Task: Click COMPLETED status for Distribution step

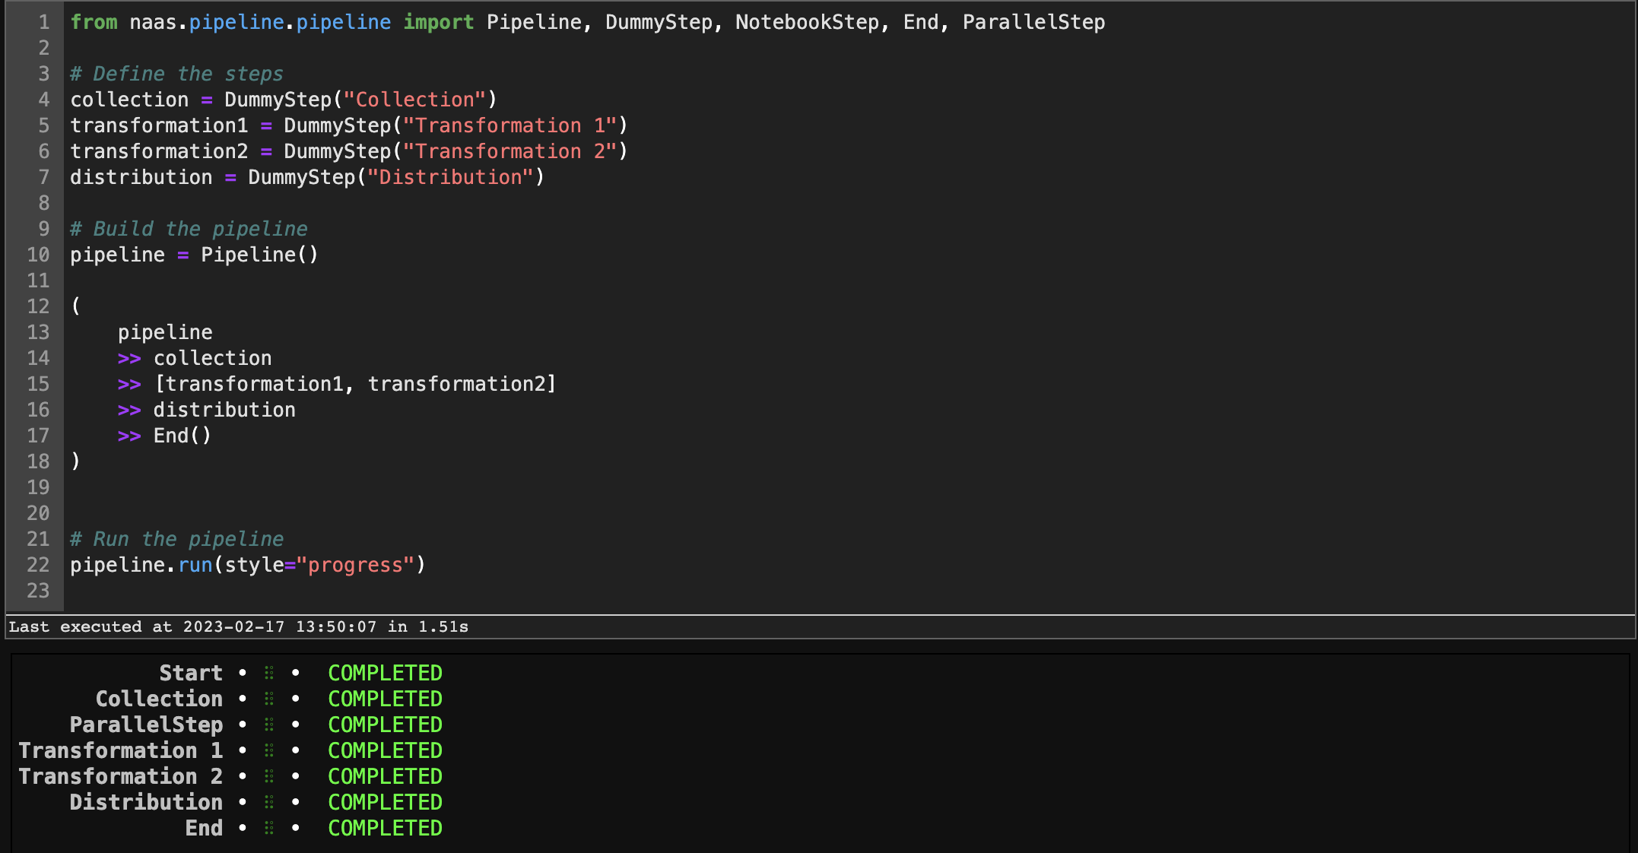Action: click(x=385, y=802)
